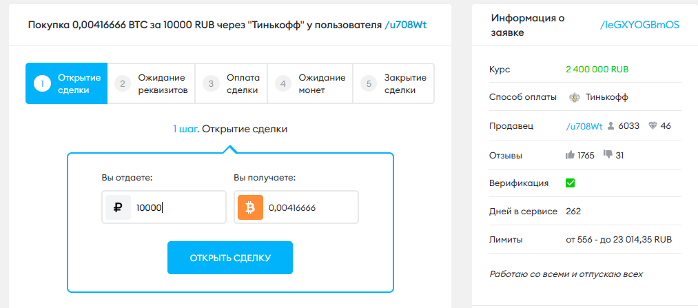The width and height of the screenshot is (698, 308).
Task: Click the diamond rating value 46
Action: (x=666, y=126)
